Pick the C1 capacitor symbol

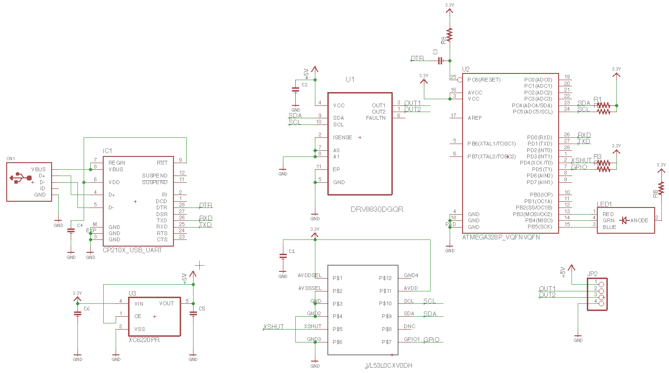(x=283, y=255)
